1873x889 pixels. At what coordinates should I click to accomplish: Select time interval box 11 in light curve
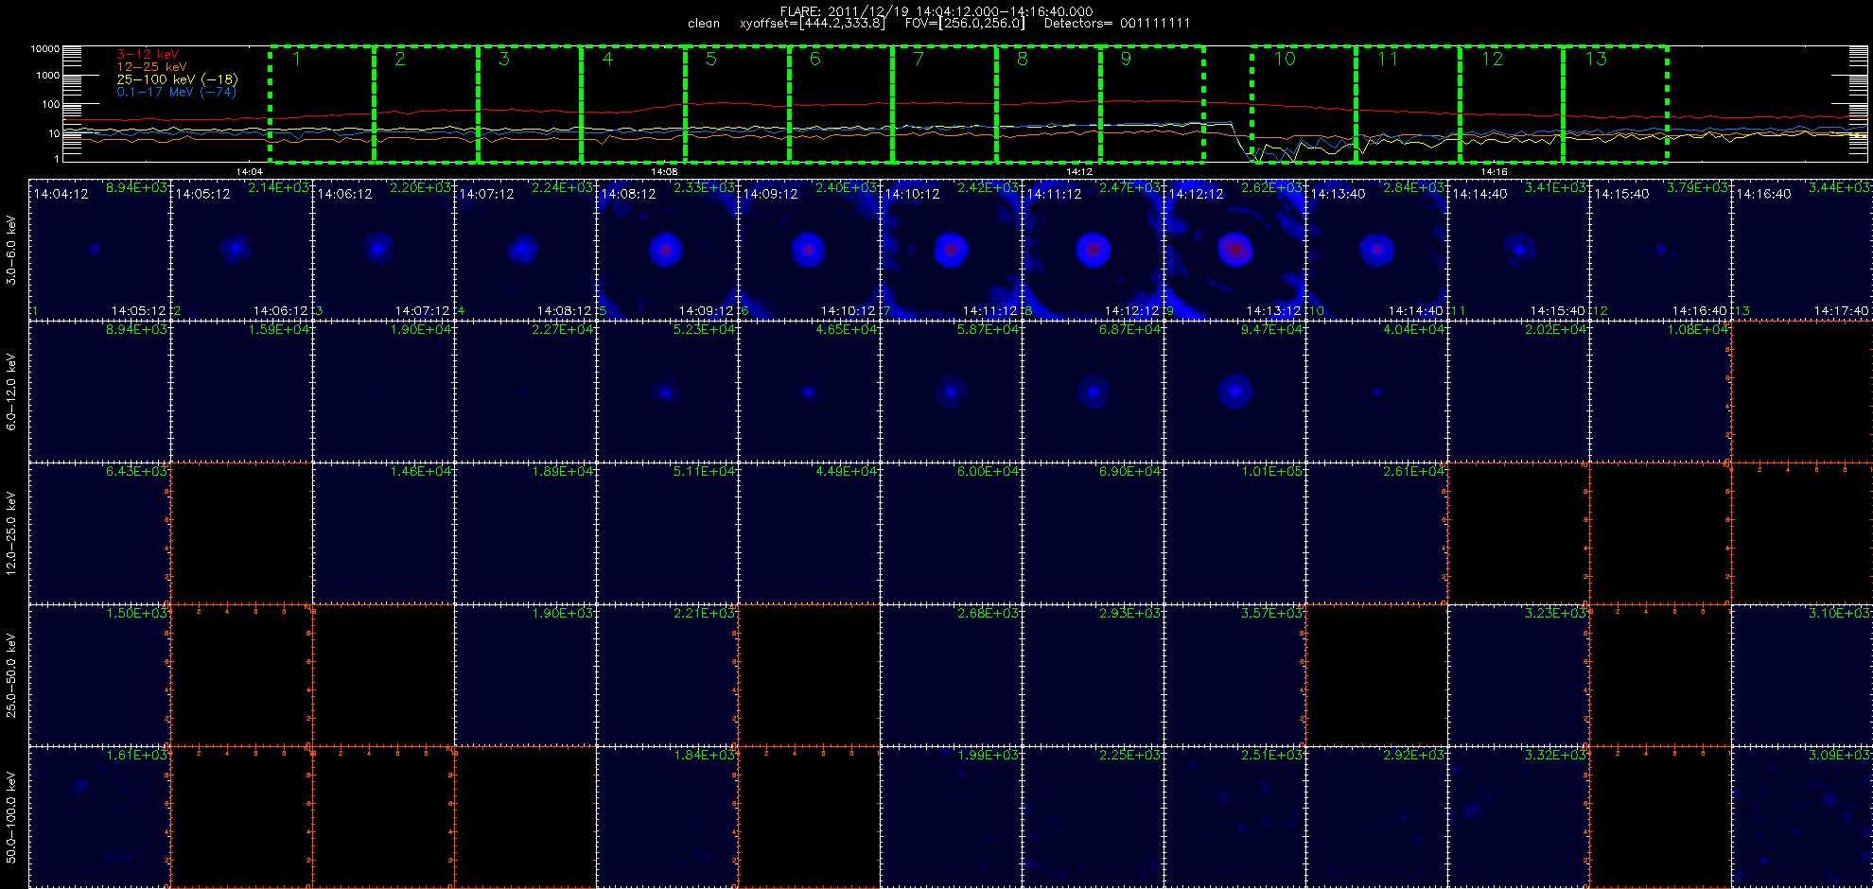coord(1408,103)
